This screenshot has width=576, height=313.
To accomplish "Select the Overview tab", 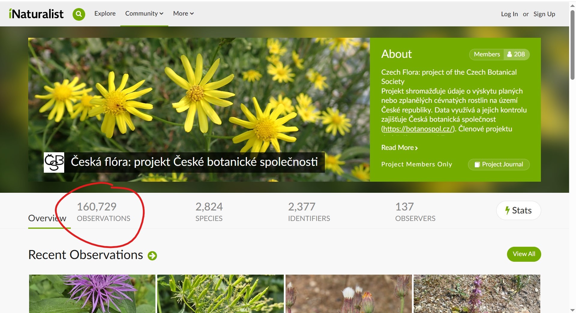I will coord(47,218).
